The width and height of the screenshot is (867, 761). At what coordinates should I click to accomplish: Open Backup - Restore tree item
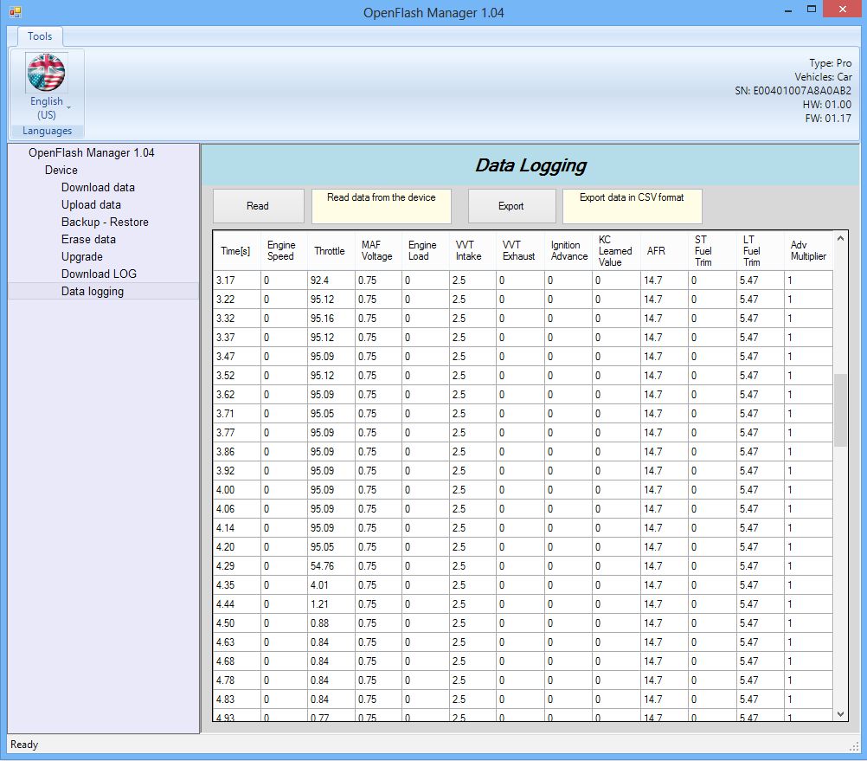click(x=105, y=222)
